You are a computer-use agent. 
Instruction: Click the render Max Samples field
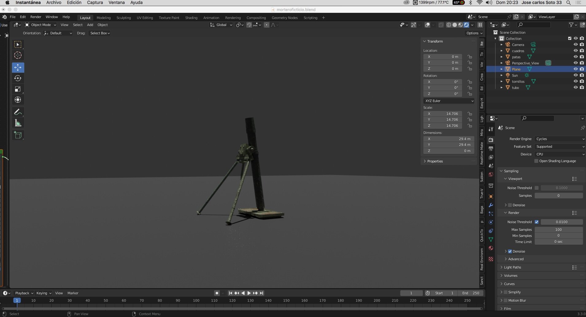(x=558, y=230)
